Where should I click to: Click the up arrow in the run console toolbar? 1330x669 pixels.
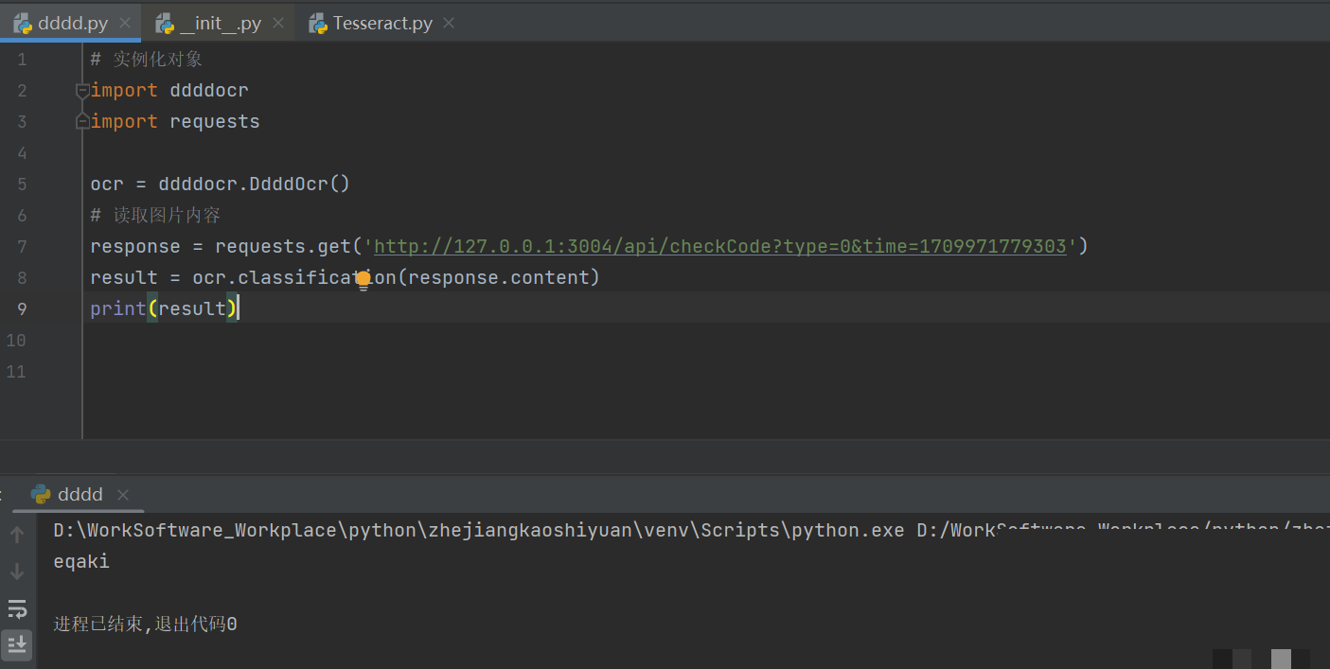(17, 535)
